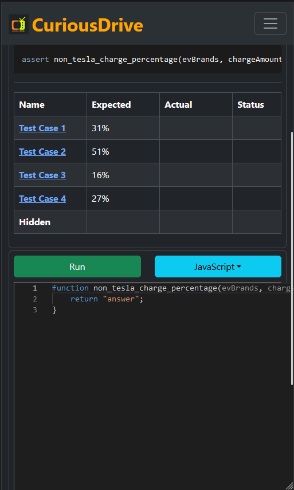Click the Name column header
The image size is (294, 490).
(x=50, y=104)
